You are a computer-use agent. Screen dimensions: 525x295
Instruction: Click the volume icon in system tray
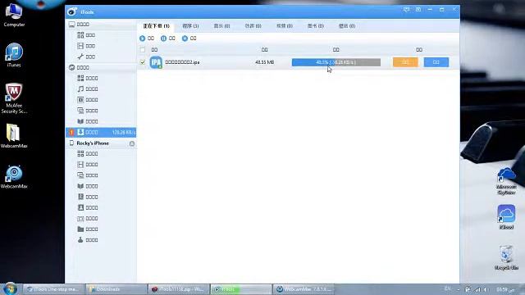pyautogui.click(x=486, y=289)
